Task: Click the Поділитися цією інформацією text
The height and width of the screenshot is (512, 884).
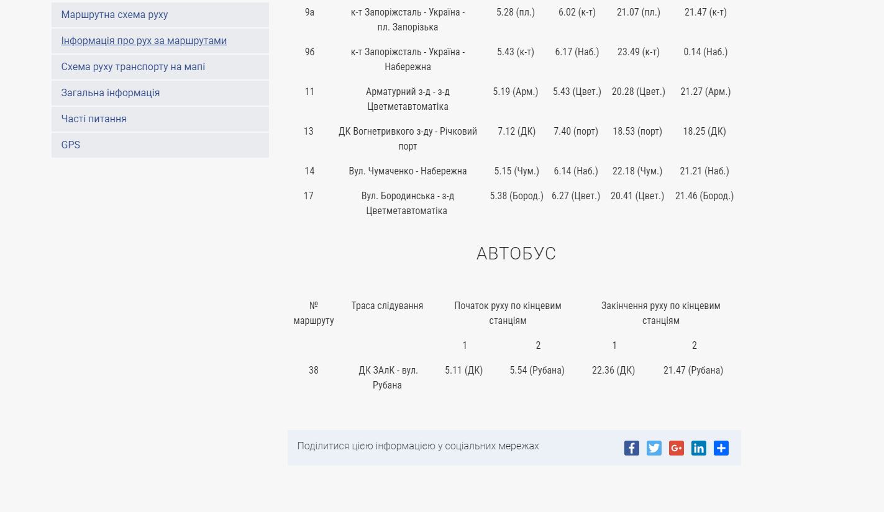Action: tap(418, 446)
